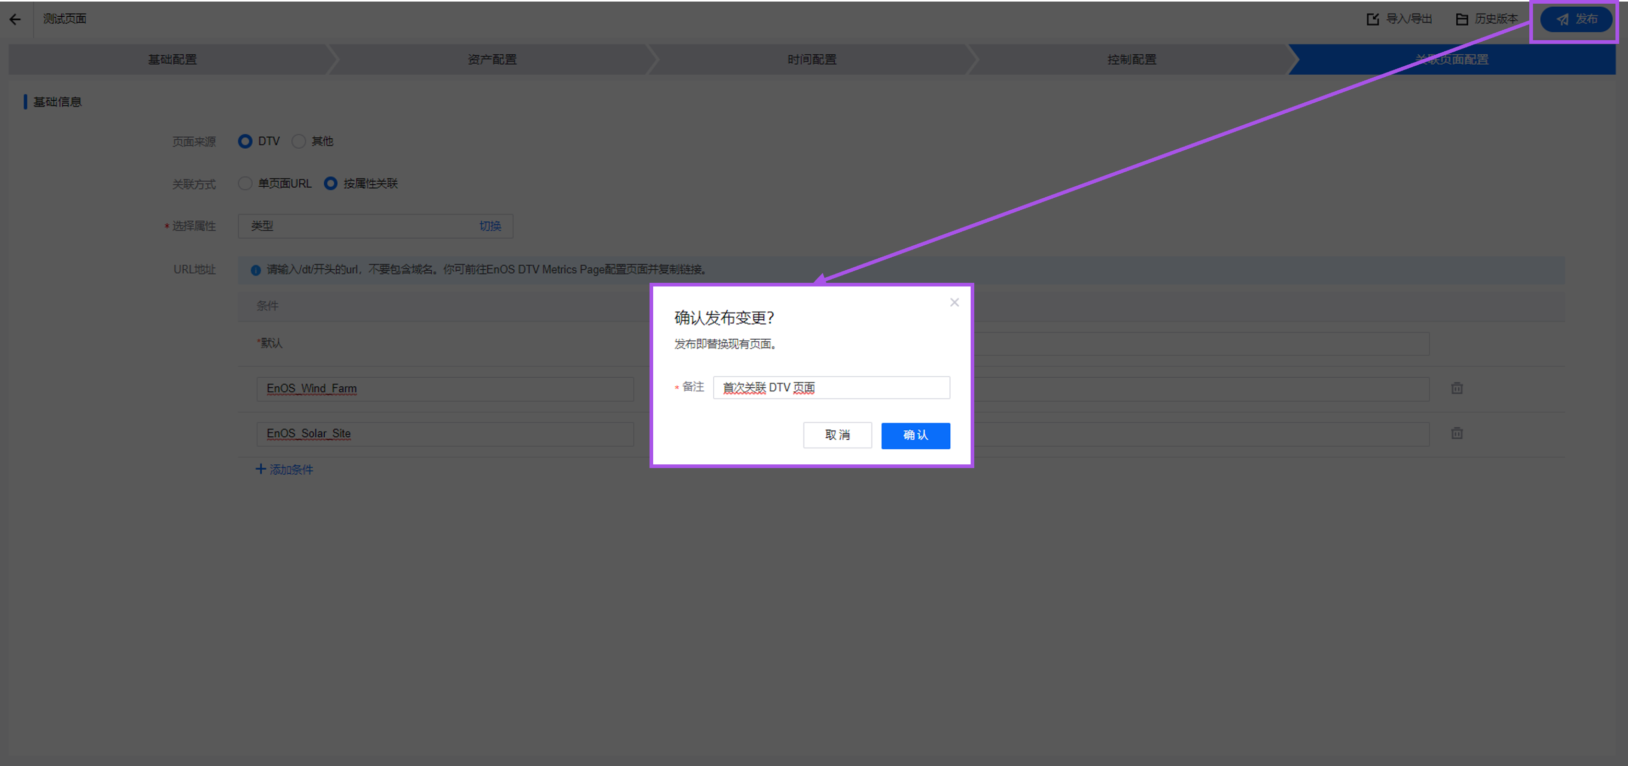The height and width of the screenshot is (766, 1628).
Task: Click the blue info icon in URL hint
Action: [x=255, y=270]
